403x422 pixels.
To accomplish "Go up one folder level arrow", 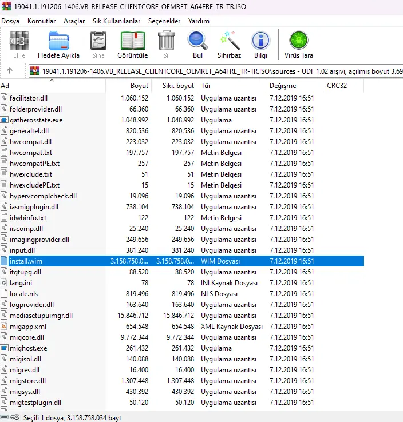I will [10, 71].
